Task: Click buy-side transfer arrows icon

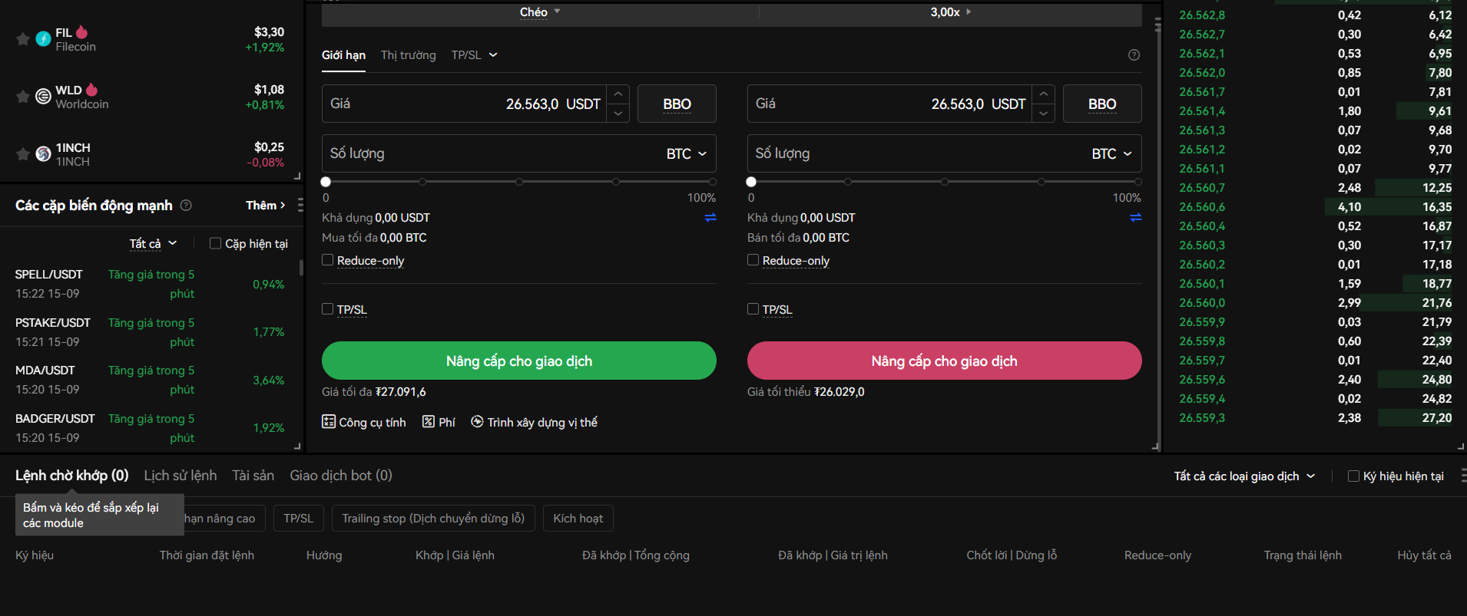Action: tap(710, 218)
